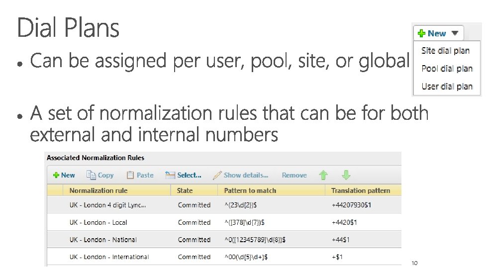Image resolution: width=487 pixels, height=274 pixels.
Task: Sort by State column header
Action: [185, 190]
